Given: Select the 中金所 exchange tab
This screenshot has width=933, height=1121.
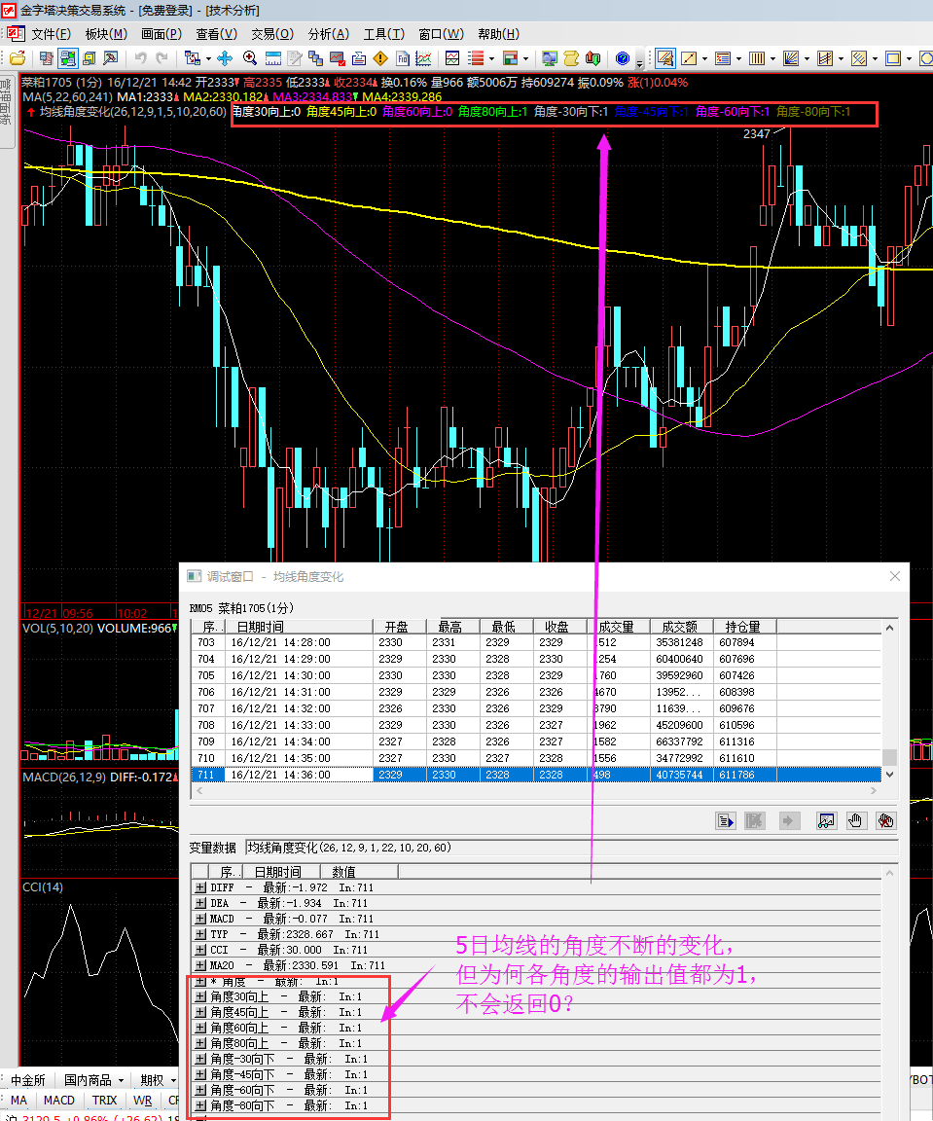Looking at the screenshot, I should pyautogui.click(x=28, y=1080).
